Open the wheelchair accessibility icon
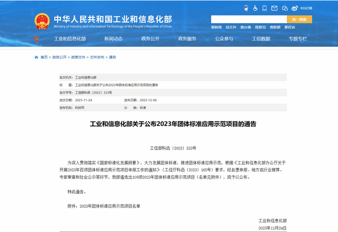The width and height of the screenshot is (338, 232). tap(255, 8)
